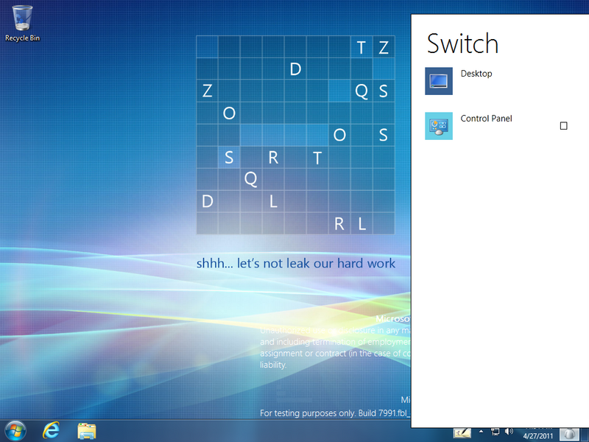Viewport: 589px width, 442px height.
Task: Select the Desktop thumbnail in Switch panel
Action: click(x=439, y=81)
